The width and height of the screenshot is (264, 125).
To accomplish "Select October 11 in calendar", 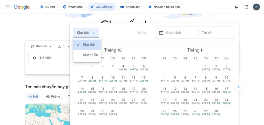I will (123, 79).
